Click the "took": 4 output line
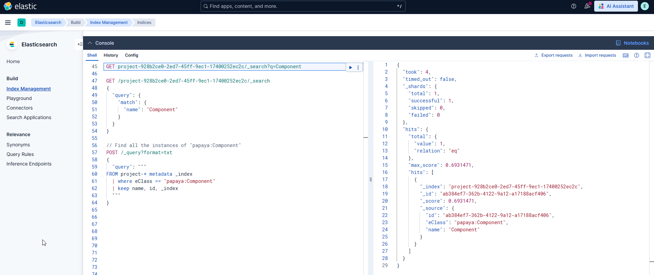 (417, 72)
